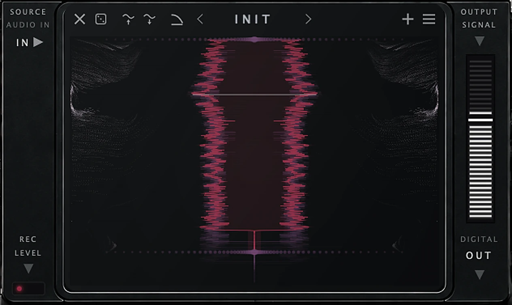The width and height of the screenshot is (512, 305).
Task: Click the REC LEVEL label
Action: tap(28, 246)
